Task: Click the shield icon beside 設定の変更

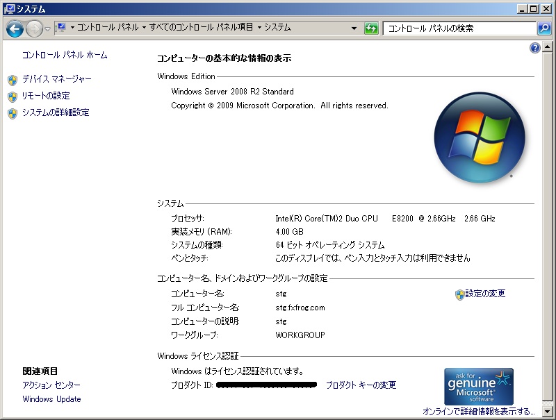Action: [459, 294]
